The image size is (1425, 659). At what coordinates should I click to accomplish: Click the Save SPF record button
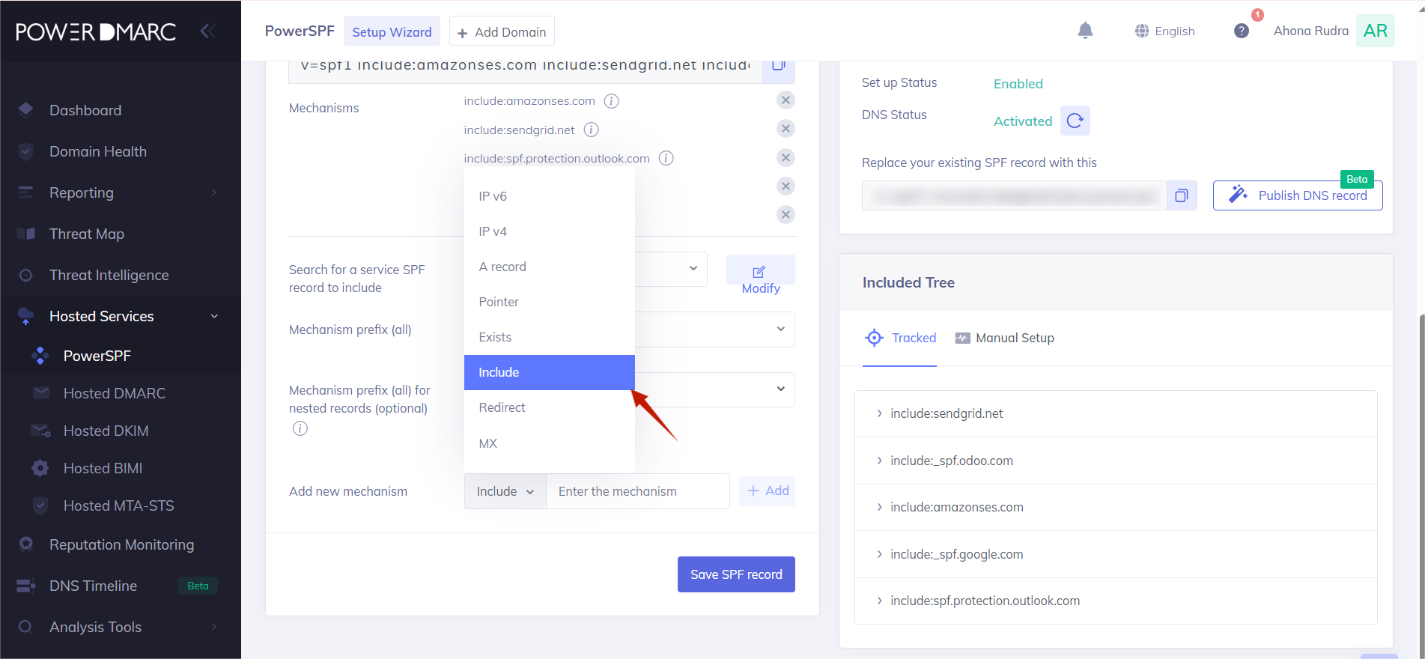(x=735, y=574)
